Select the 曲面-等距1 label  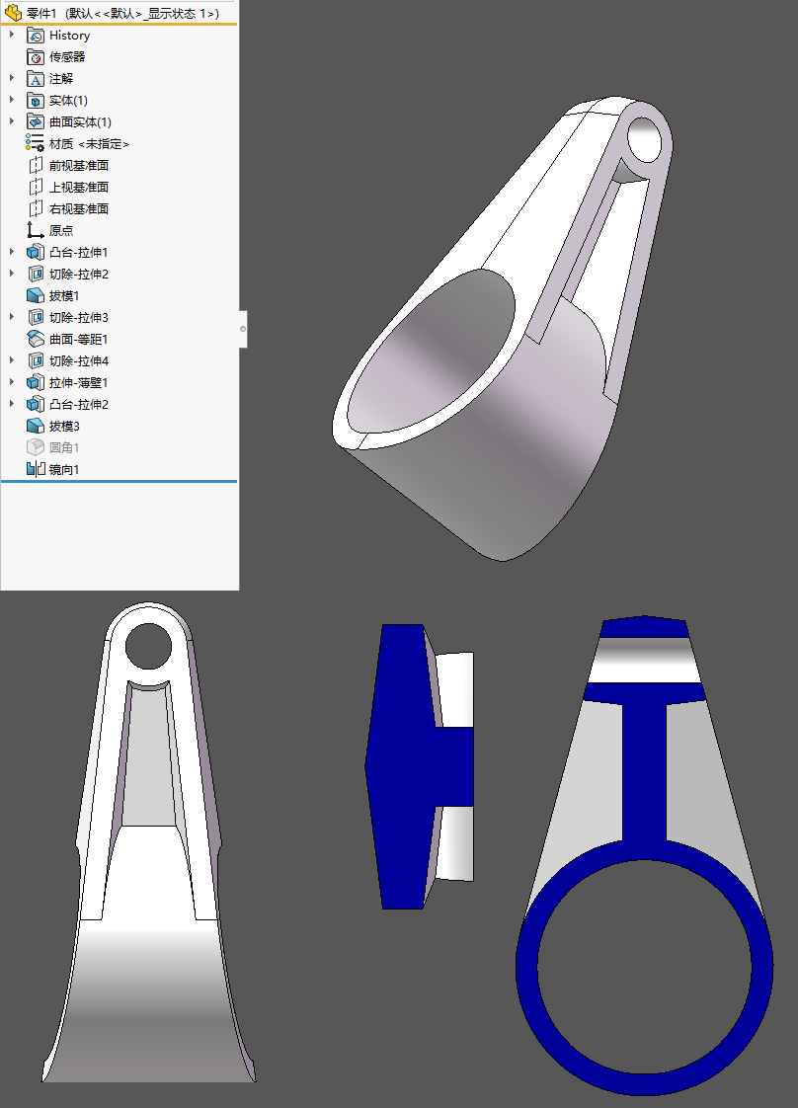point(78,339)
